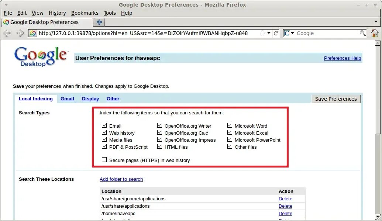This screenshot has width=382, height=221.
Task: Switch to the Gmail tab
Action: click(x=67, y=99)
